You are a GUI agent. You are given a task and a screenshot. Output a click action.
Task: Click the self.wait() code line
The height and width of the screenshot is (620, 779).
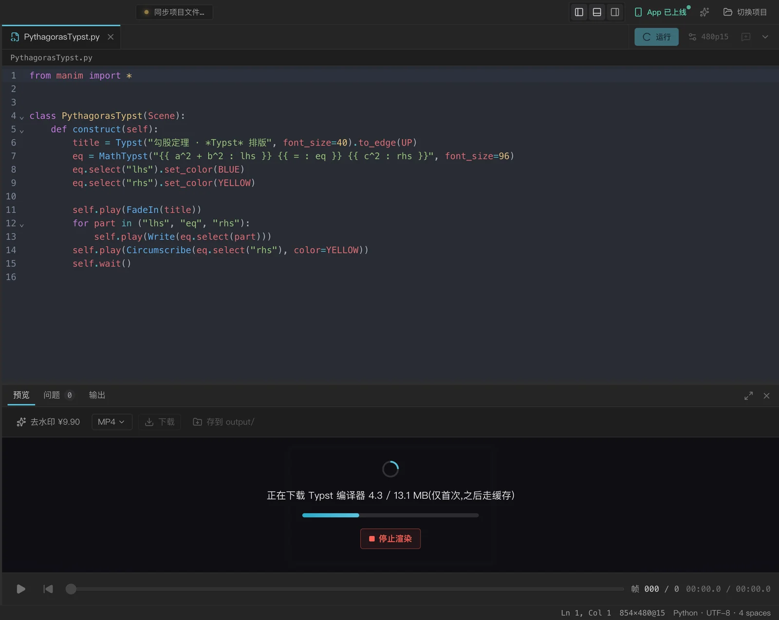click(x=102, y=264)
